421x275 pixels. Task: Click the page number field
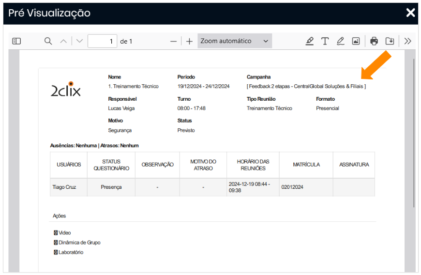point(102,41)
